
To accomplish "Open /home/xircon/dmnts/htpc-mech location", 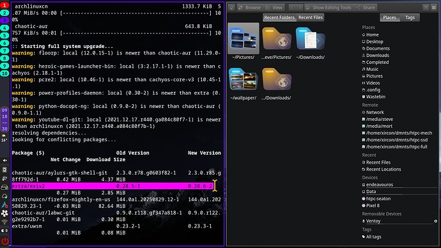I will pos(397,133).
